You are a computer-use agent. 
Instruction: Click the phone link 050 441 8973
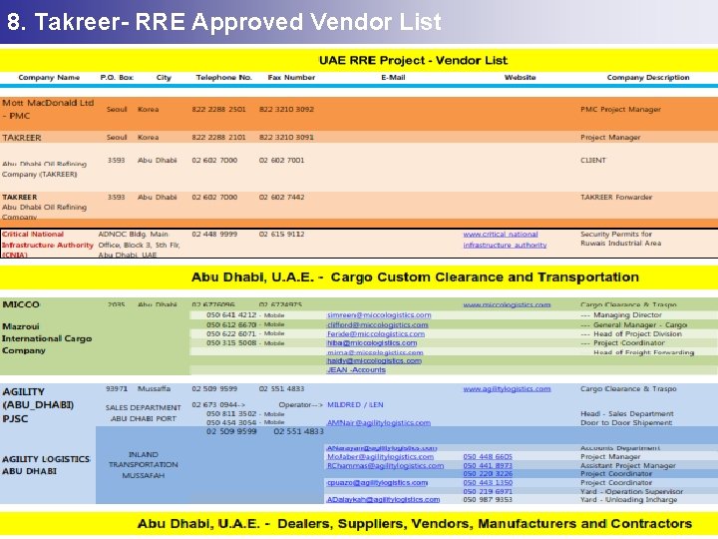[488, 466]
